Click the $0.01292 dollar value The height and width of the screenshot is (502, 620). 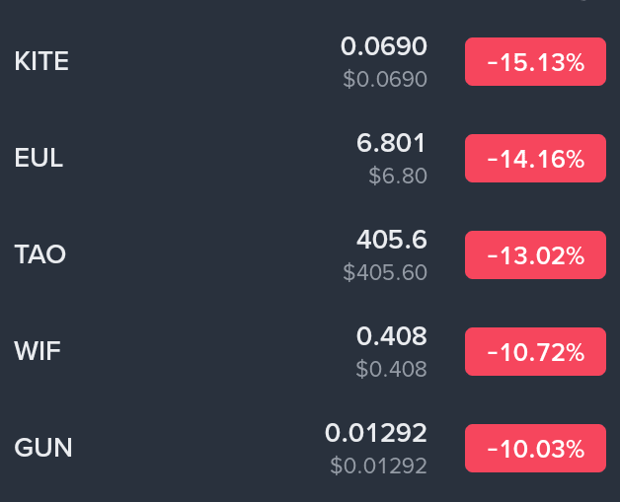pos(378,466)
